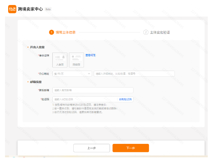Click the TEMU logo icon
Viewport: 214px width, 162px height.
(12, 9)
